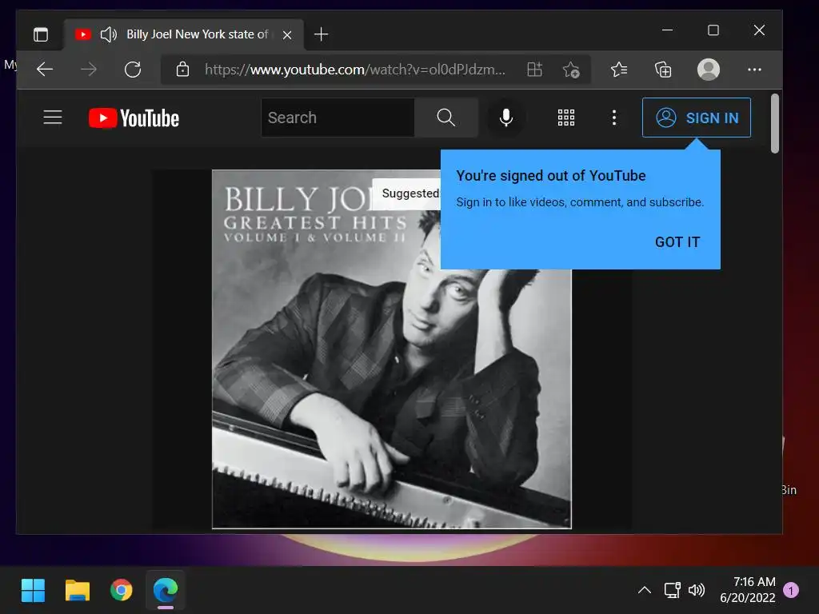Go to the YouTube home logo
The image size is (819, 614).
[x=134, y=118]
